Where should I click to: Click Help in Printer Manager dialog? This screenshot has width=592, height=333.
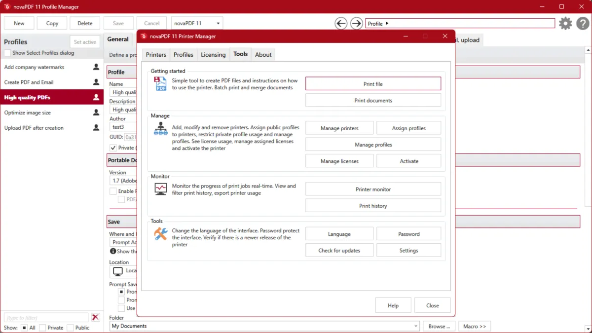click(x=393, y=305)
